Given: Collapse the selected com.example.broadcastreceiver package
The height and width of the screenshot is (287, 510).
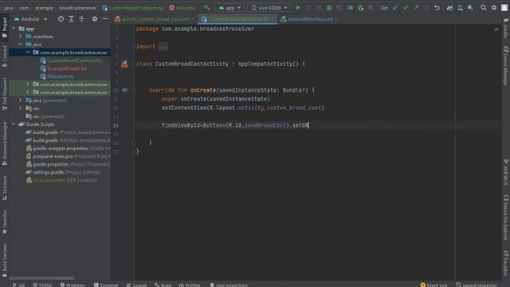Looking at the screenshot, I should click(x=28, y=53).
